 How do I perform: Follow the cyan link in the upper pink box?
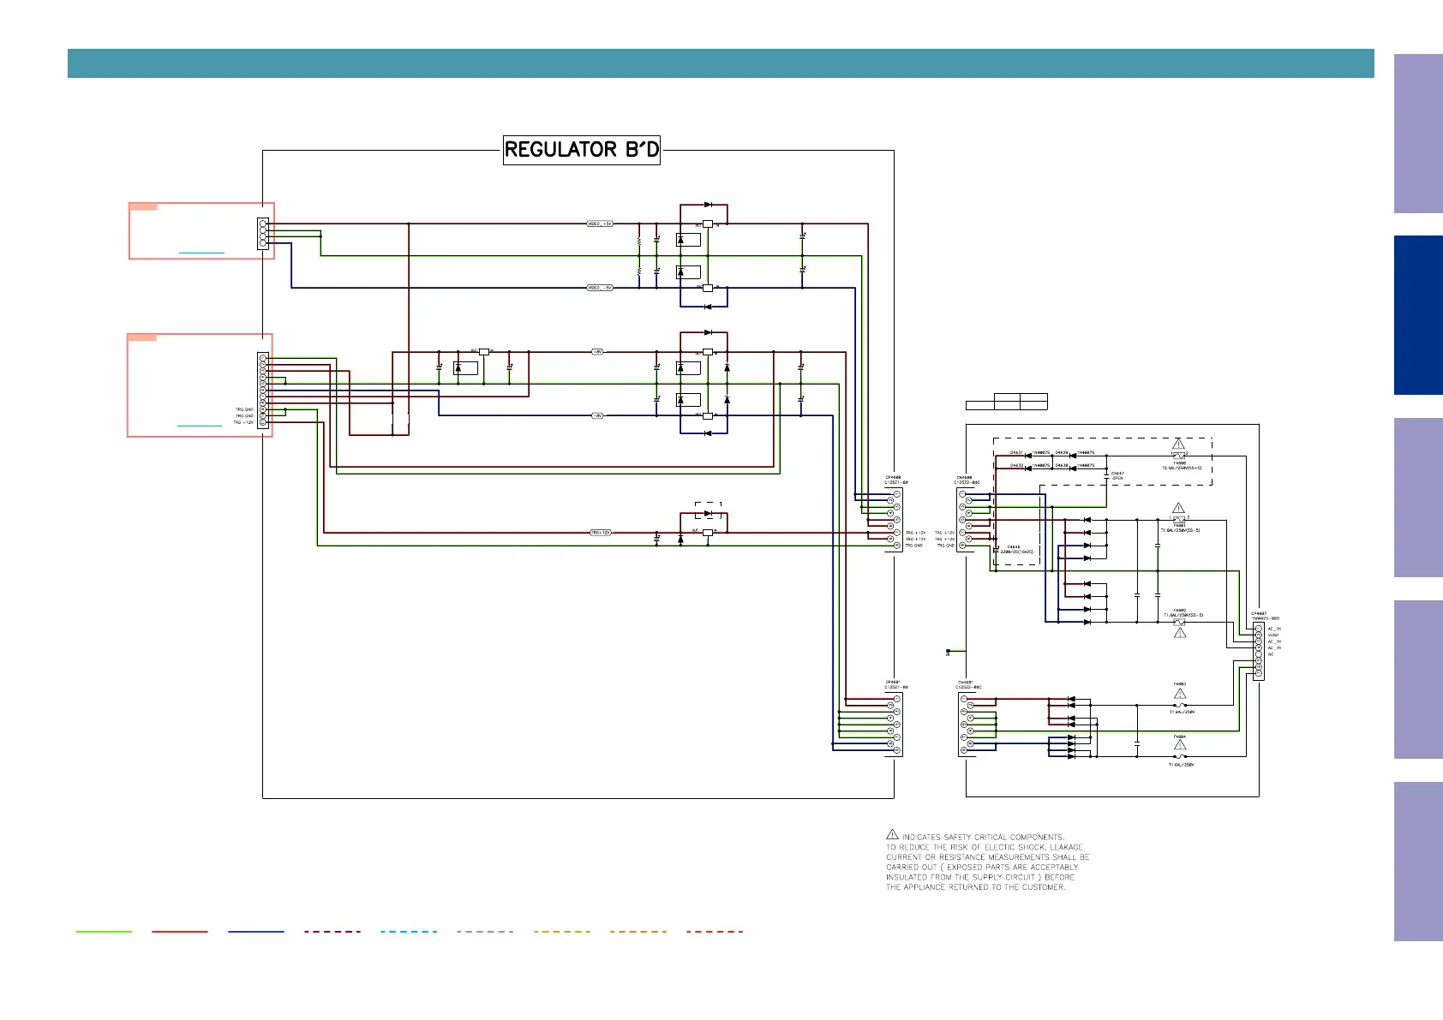pyautogui.click(x=201, y=253)
